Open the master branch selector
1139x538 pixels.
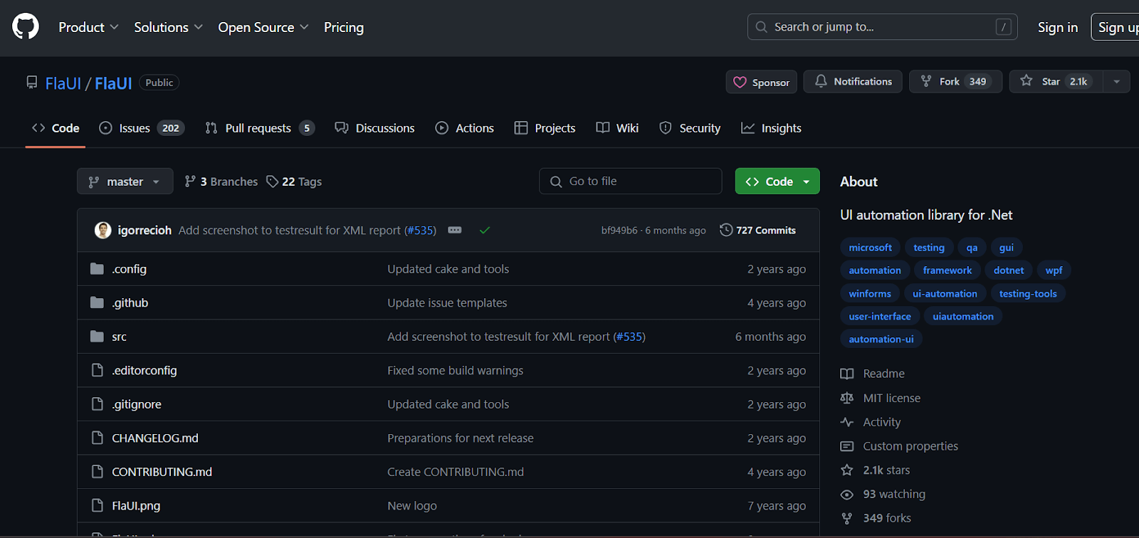click(x=125, y=181)
